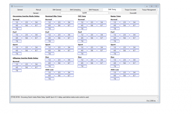Open Fill Time Perf 2-3 table
192x114 pixels.
pos(92,35)
